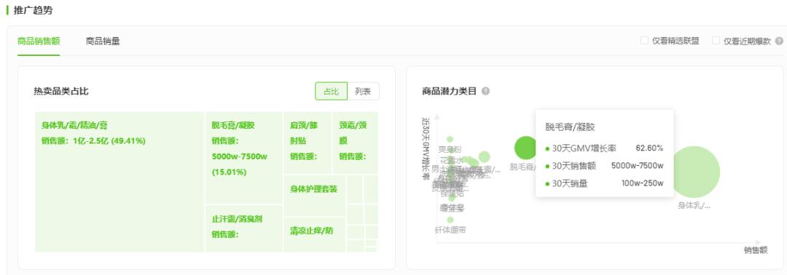Select the large 身体乳 bubble in scatter chart

pyautogui.click(x=694, y=172)
